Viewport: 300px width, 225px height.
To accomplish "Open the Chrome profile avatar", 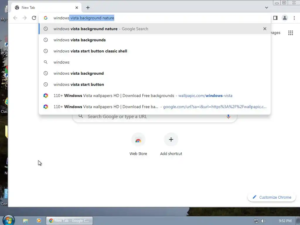I will 285,18.
